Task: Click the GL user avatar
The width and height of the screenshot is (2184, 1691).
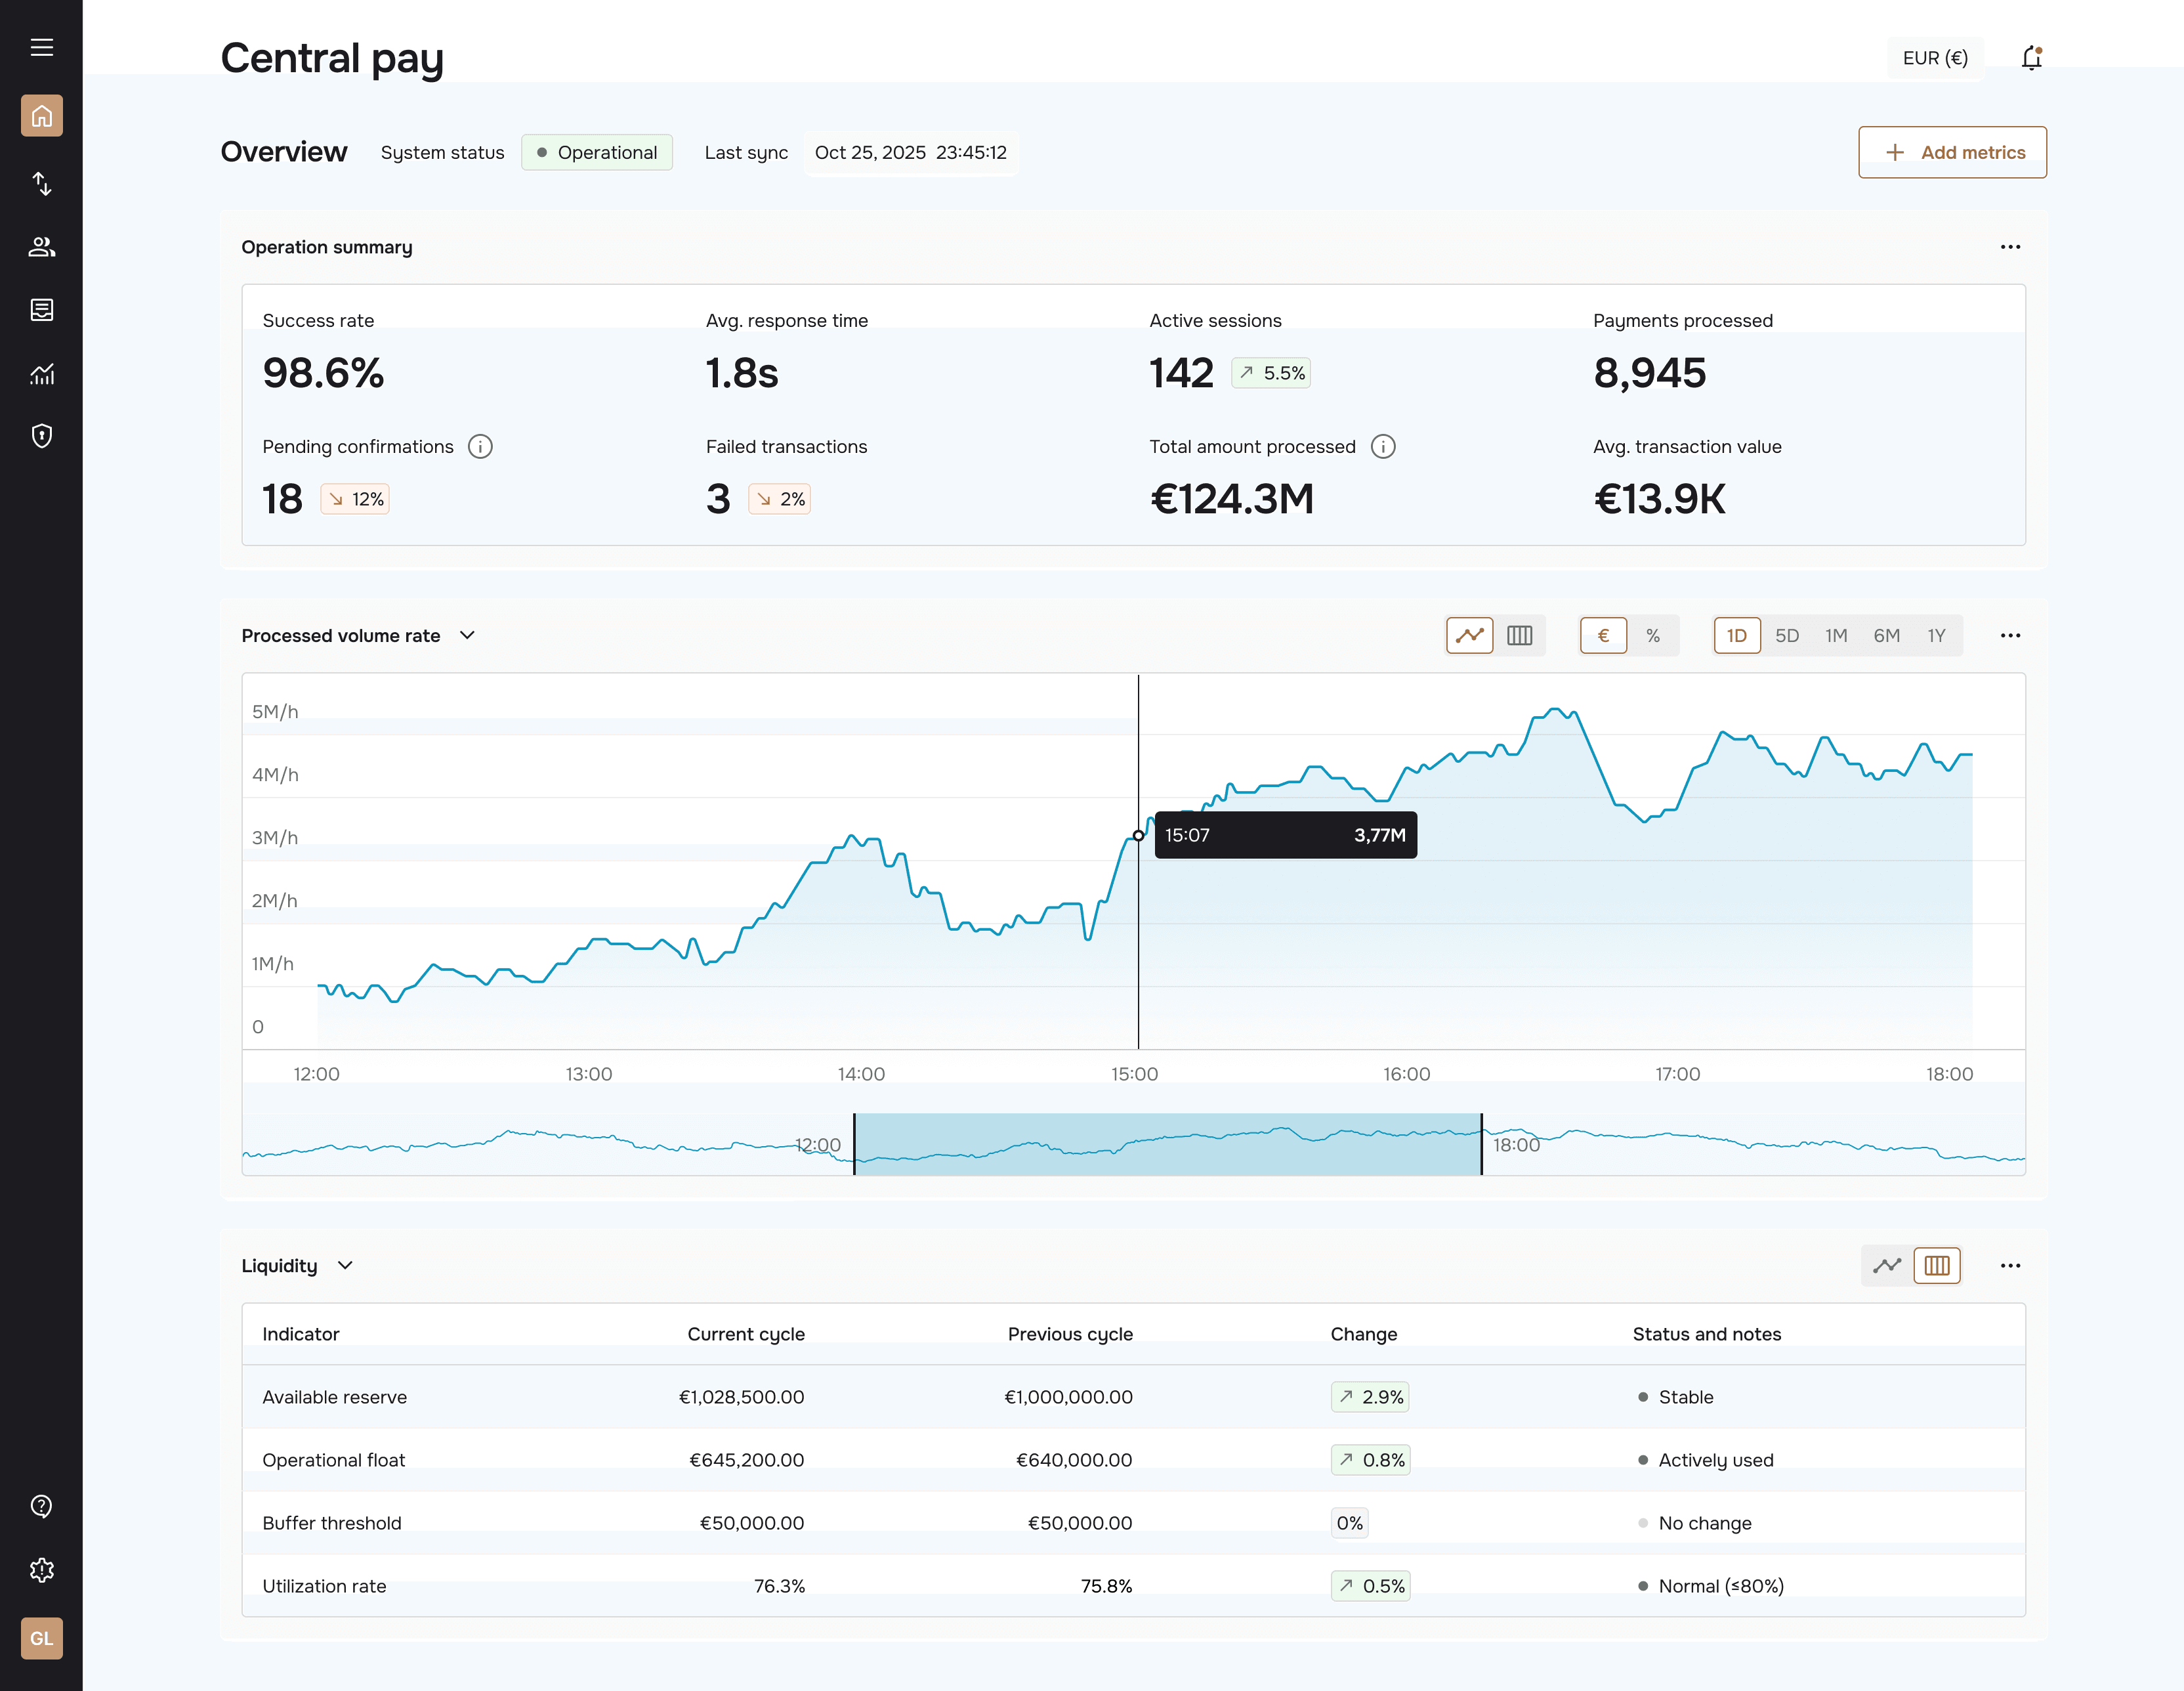Action: point(41,1638)
